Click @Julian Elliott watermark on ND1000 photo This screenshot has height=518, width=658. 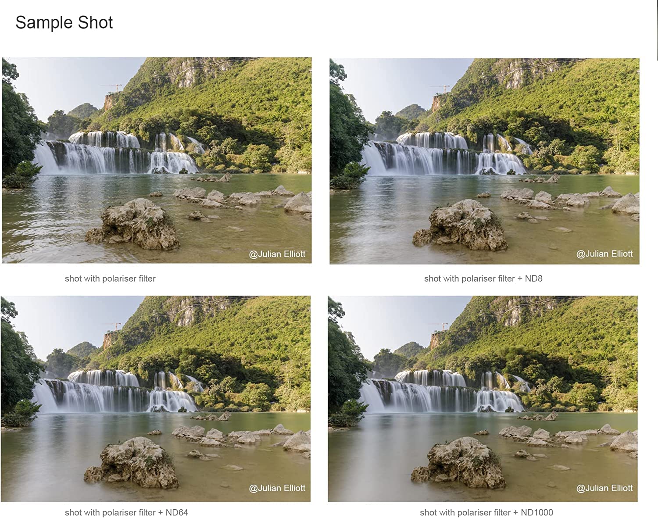[x=604, y=488]
